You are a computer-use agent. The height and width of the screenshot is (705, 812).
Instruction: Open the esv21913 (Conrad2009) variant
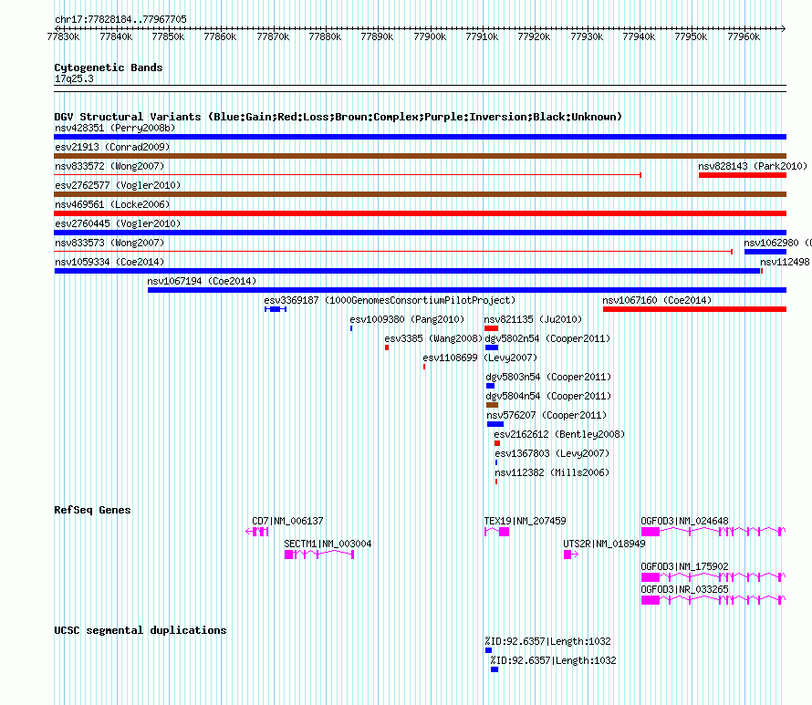[x=112, y=147]
